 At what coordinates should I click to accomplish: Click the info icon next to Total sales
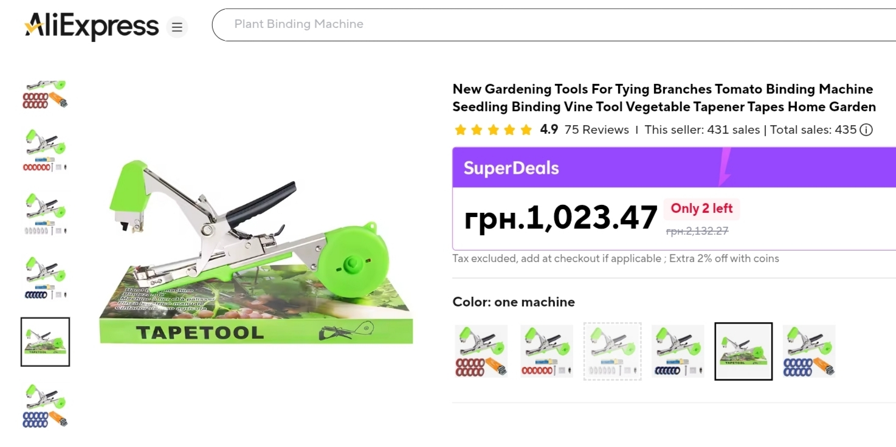click(866, 130)
